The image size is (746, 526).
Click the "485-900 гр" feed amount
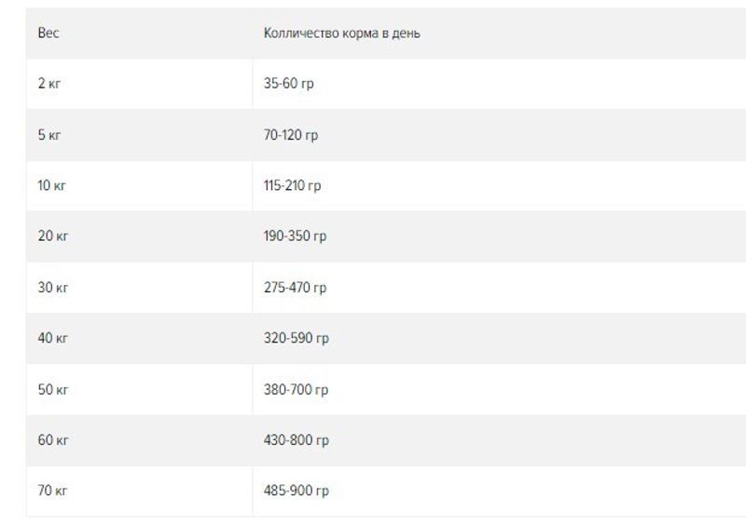pos(296,491)
